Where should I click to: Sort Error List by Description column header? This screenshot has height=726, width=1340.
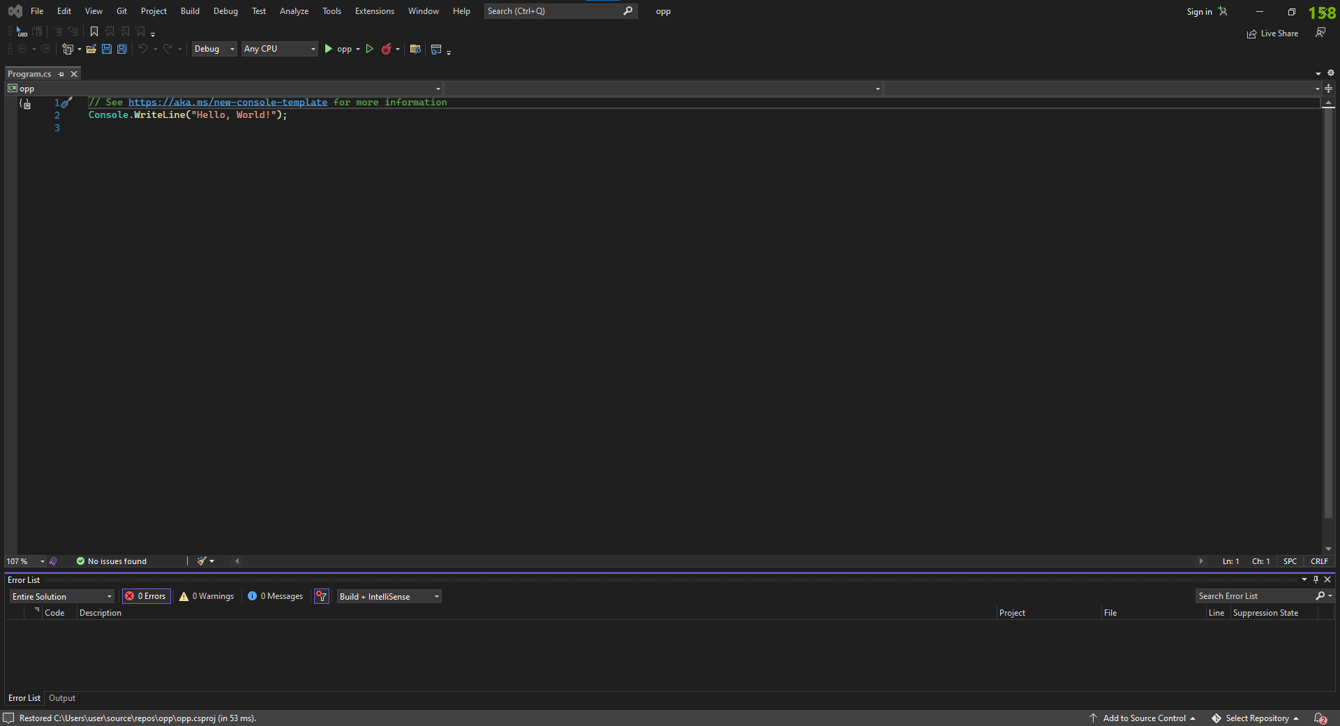click(x=100, y=613)
